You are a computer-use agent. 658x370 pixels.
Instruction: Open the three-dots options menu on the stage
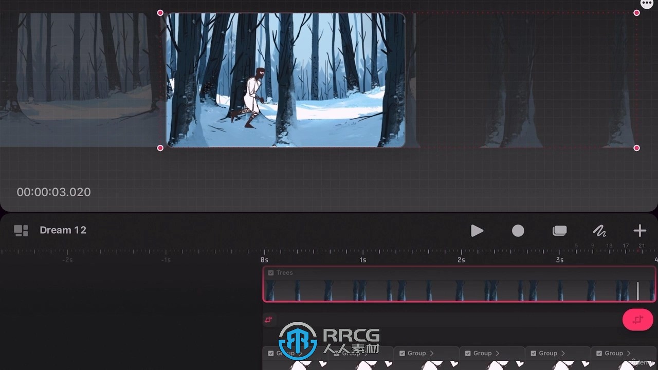646,4
